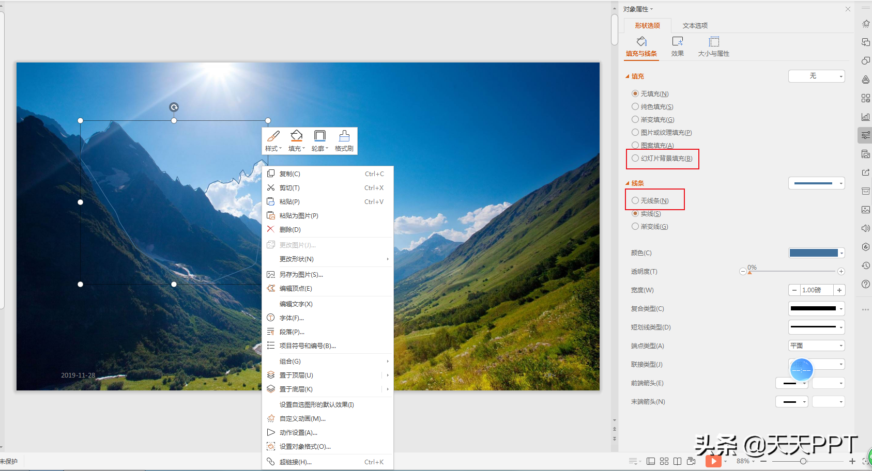Increase line width with plus stepper
Image resolution: width=872 pixels, height=471 pixels.
coord(839,290)
